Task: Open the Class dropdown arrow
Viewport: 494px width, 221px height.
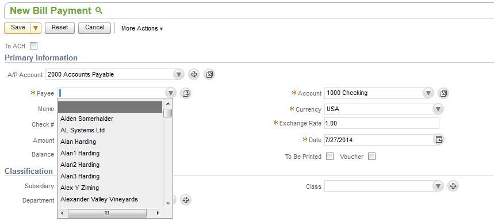Action: [438, 186]
